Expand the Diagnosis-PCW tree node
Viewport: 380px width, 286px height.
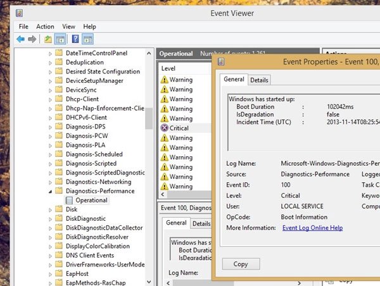tap(50, 136)
